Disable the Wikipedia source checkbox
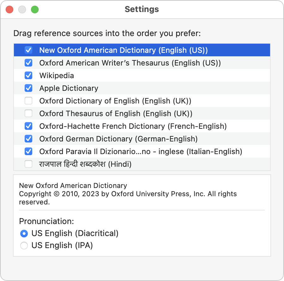 [28, 75]
